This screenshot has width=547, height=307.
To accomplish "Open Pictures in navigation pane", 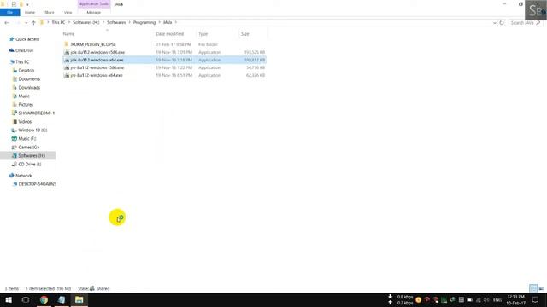I will (x=26, y=104).
